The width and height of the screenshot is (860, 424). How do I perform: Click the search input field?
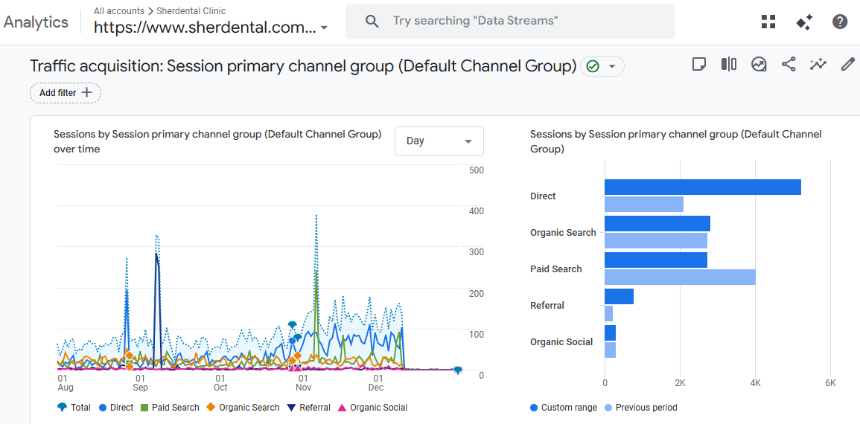[521, 22]
